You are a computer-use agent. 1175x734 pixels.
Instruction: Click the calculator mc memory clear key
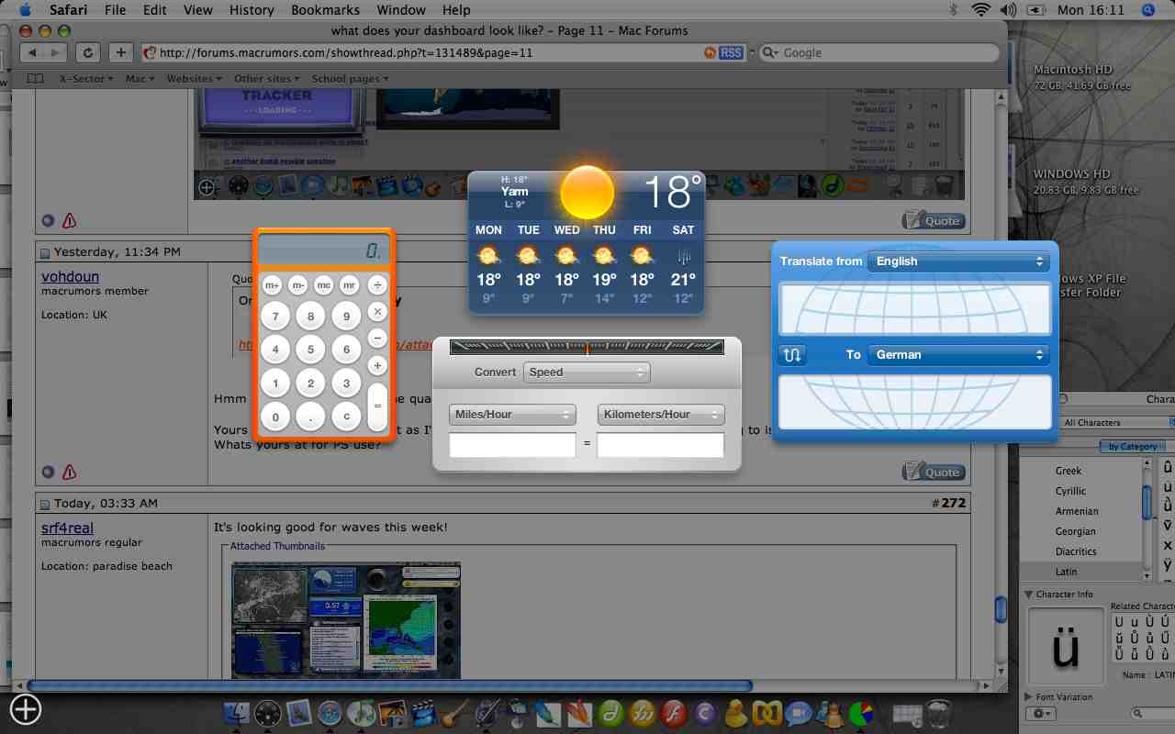(x=324, y=285)
